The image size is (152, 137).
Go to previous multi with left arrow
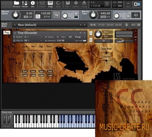click(81, 25)
